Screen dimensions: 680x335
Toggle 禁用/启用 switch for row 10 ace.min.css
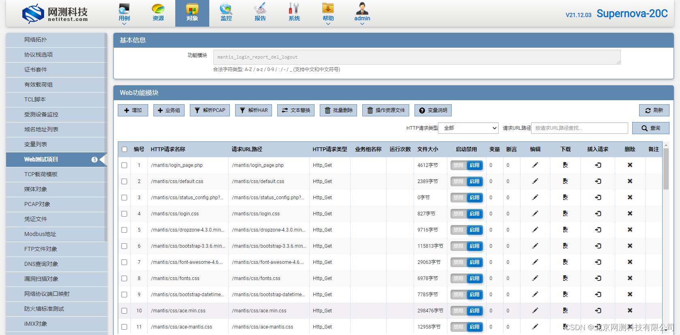click(x=466, y=311)
